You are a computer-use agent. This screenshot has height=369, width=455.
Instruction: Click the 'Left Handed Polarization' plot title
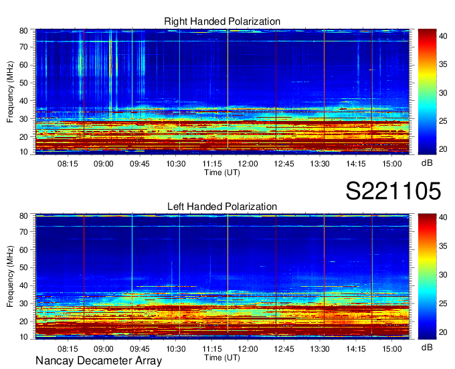[222, 207]
